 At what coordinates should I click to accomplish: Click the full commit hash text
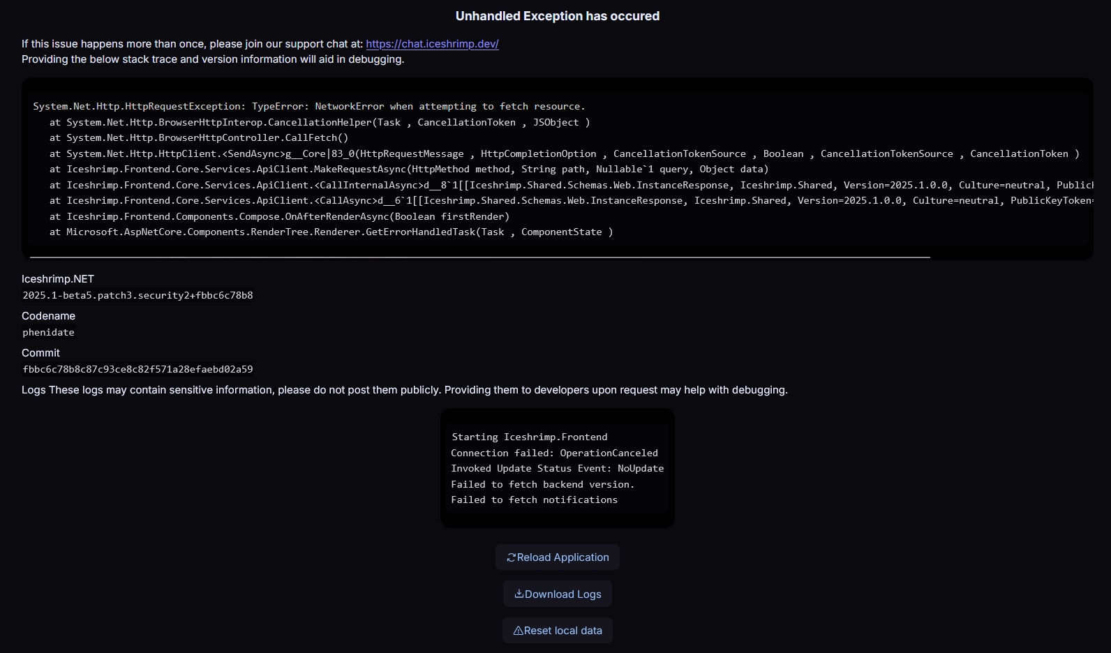pos(137,369)
